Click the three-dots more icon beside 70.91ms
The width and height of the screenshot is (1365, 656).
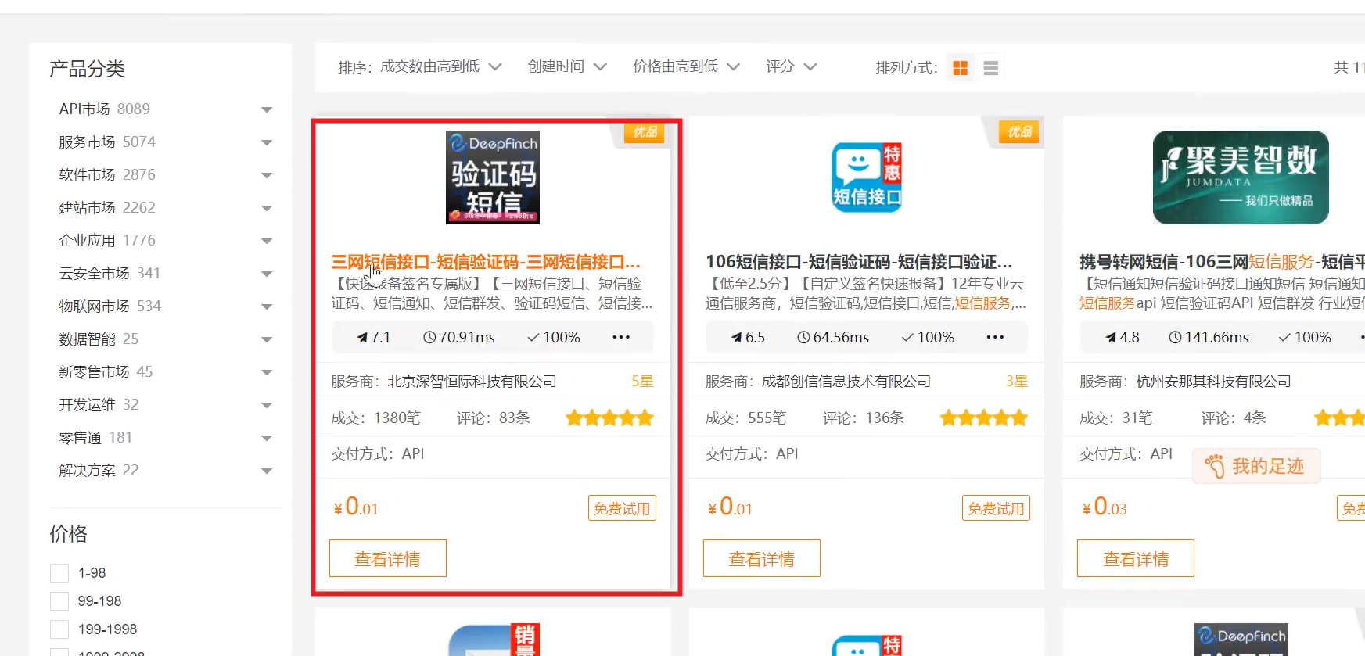(621, 337)
